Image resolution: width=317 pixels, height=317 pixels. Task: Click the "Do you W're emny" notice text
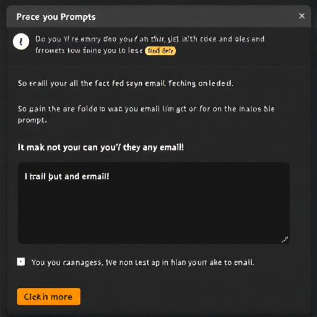point(150,39)
